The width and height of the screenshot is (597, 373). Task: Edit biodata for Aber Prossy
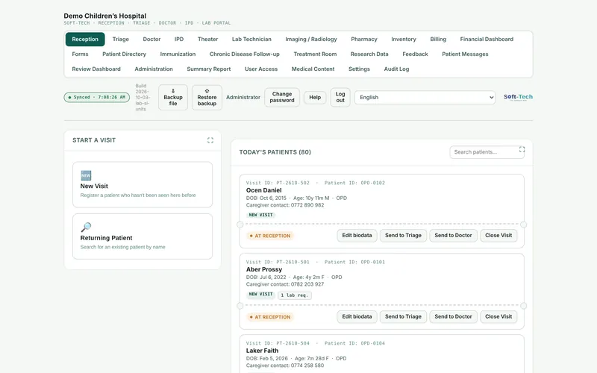[357, 316]
